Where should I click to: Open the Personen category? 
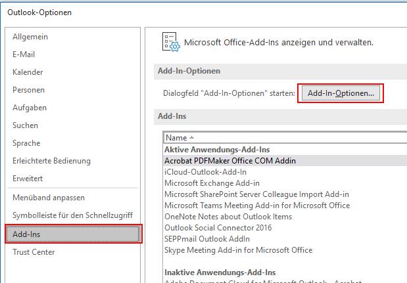coord(28,90)
